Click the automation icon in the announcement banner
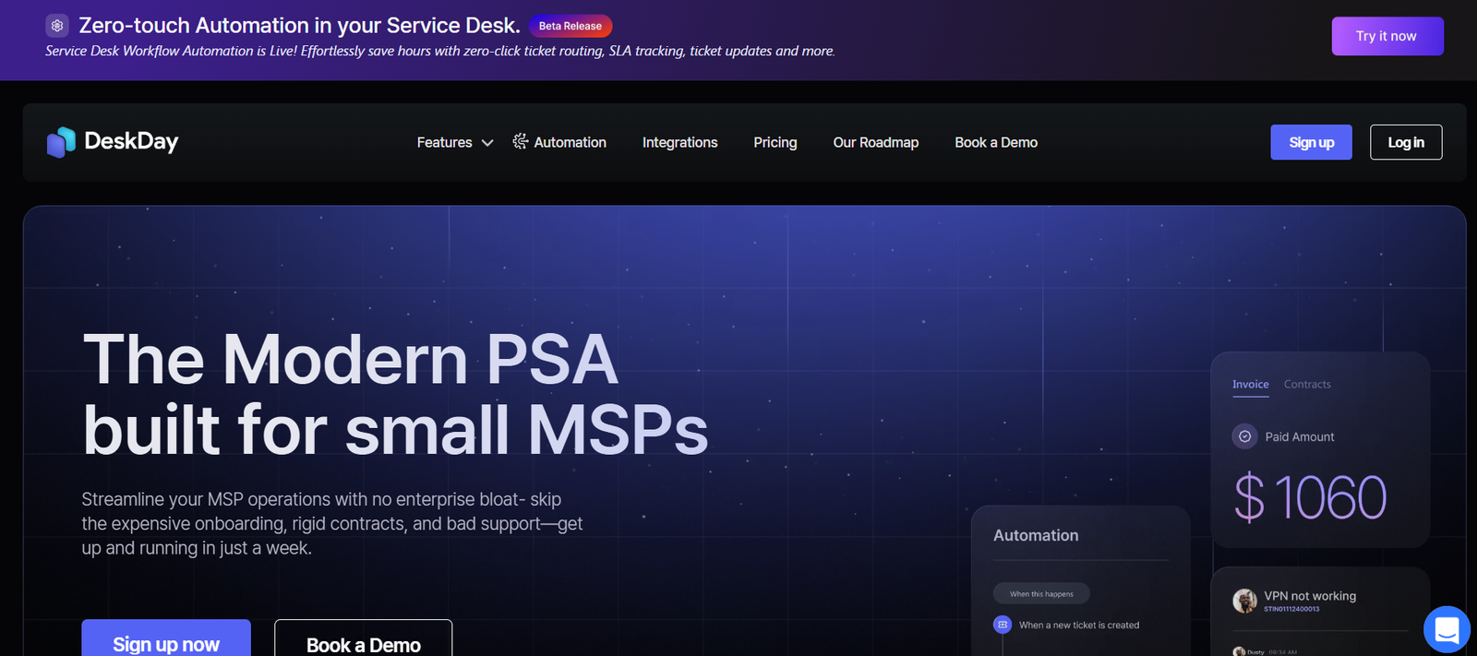 [57, 26]
